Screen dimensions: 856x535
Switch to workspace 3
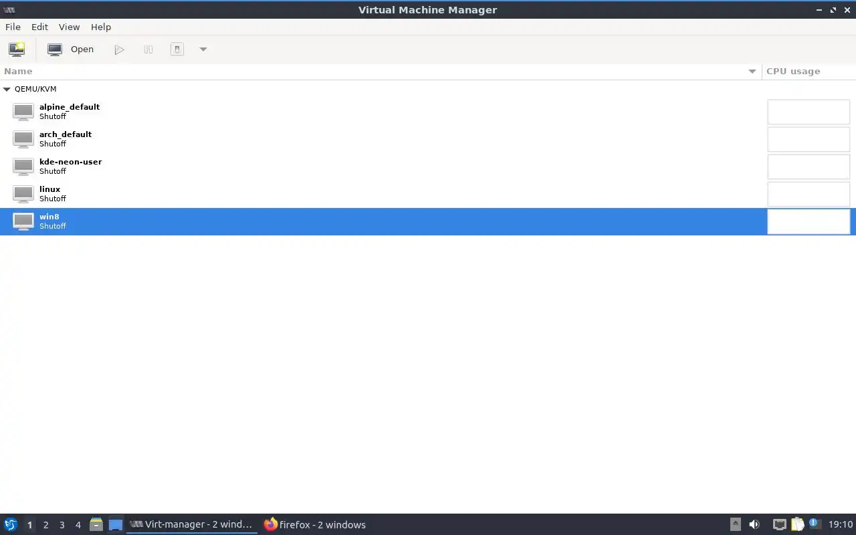point(62,525)
